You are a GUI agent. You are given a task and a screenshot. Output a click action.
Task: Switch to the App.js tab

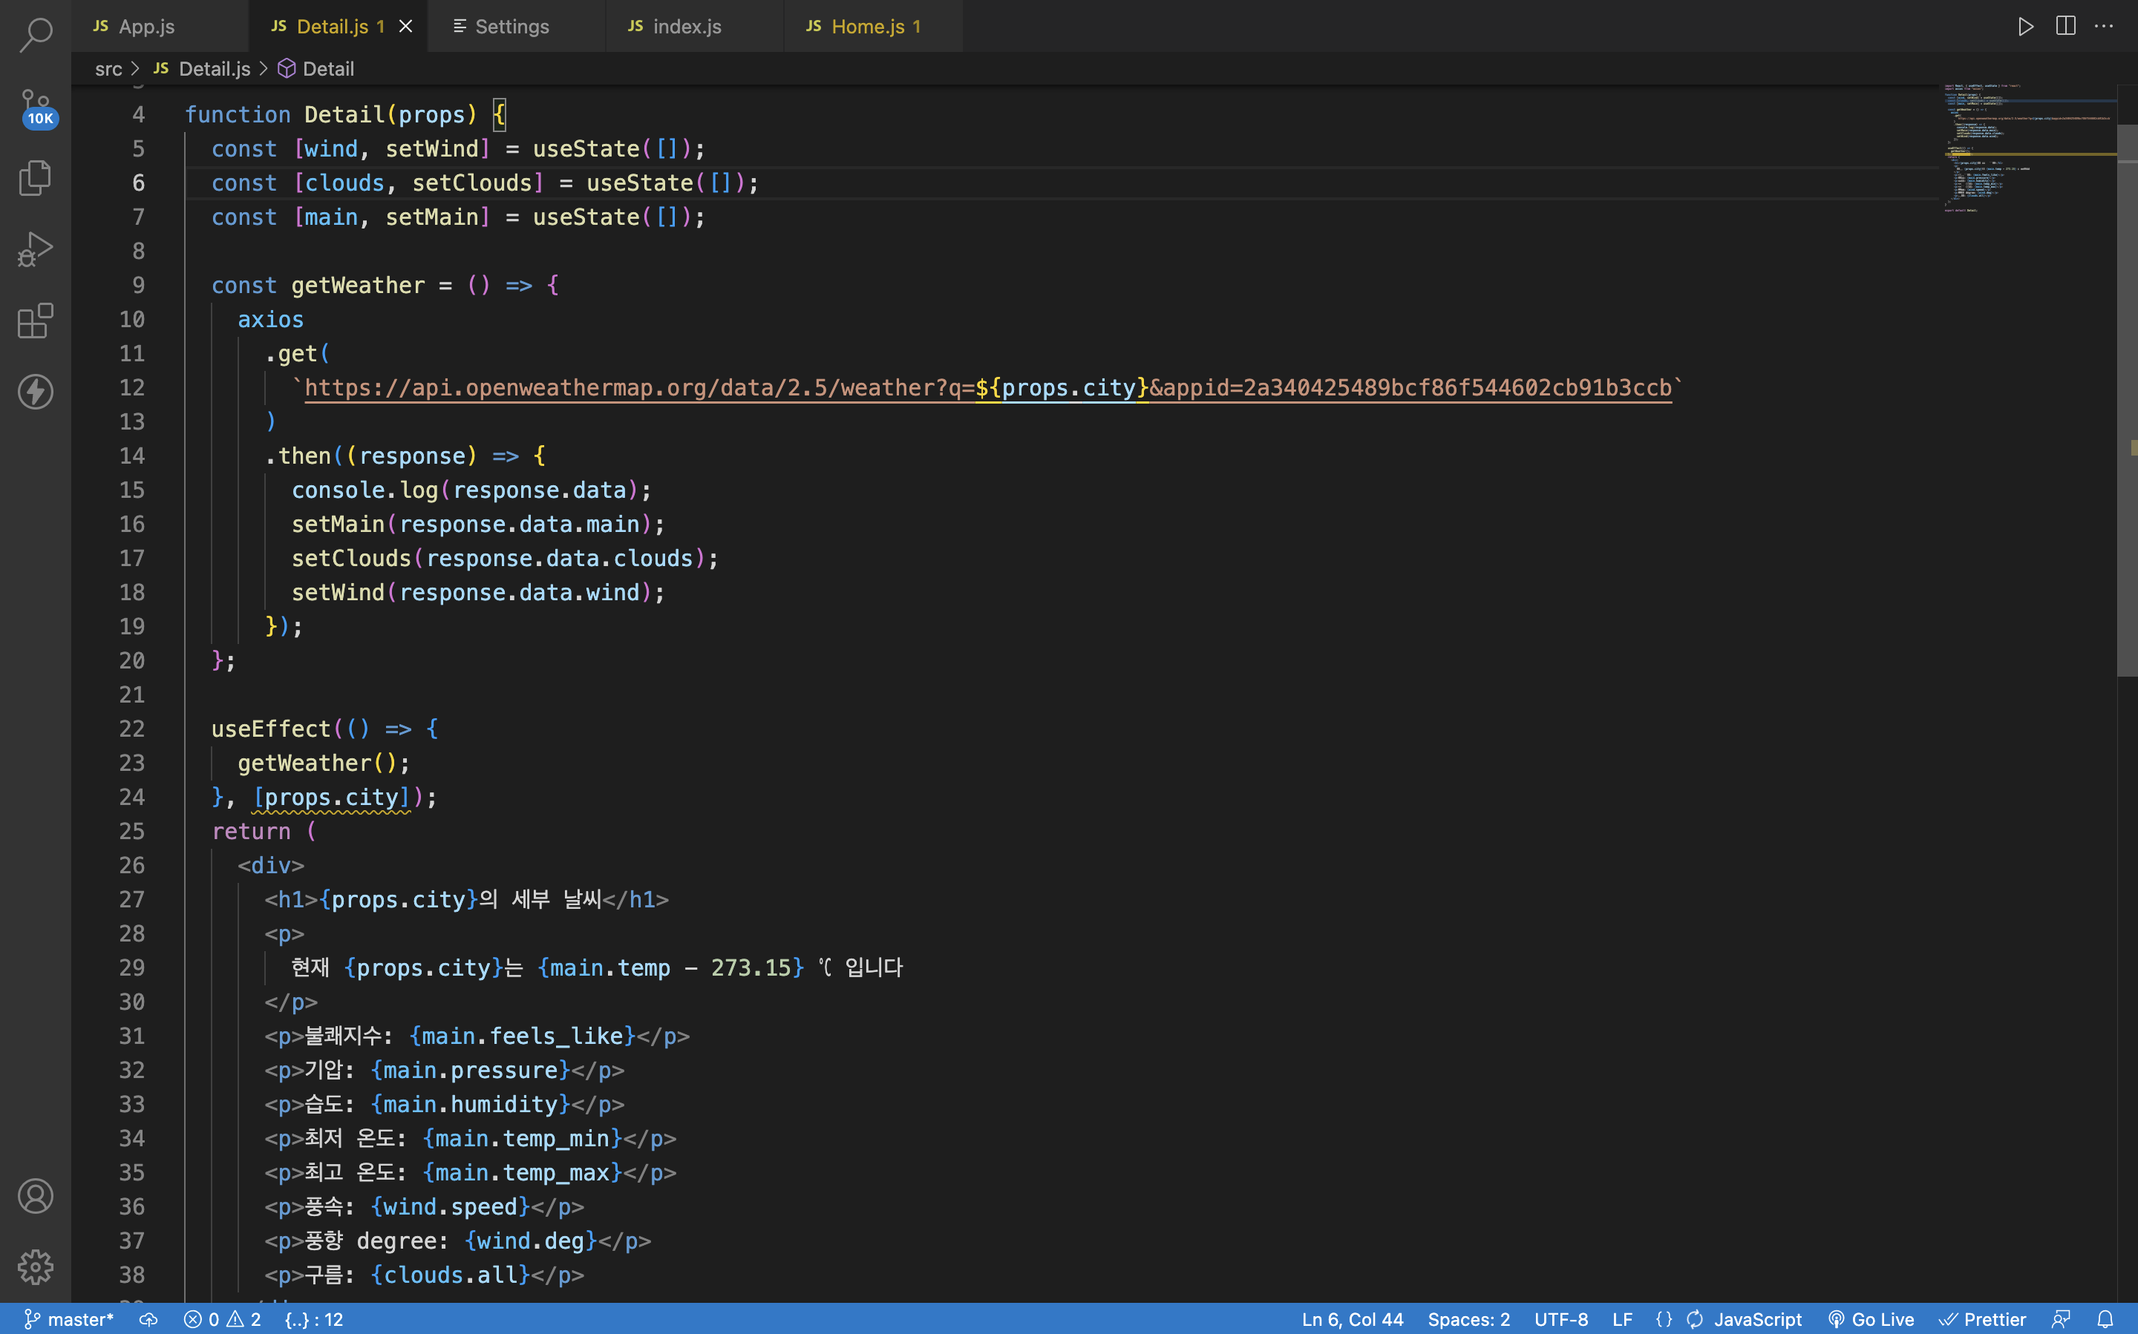click(146, 27)
